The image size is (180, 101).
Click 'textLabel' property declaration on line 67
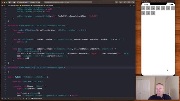click(x=27, y=82)
